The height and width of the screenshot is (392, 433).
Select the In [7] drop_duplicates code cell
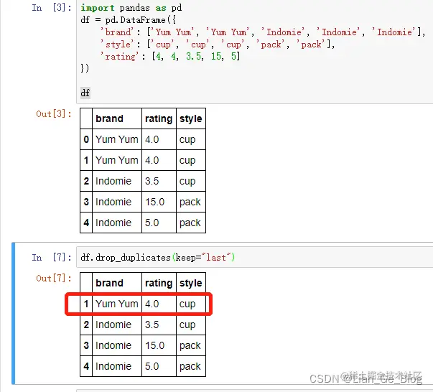click(x=255, y=257)
